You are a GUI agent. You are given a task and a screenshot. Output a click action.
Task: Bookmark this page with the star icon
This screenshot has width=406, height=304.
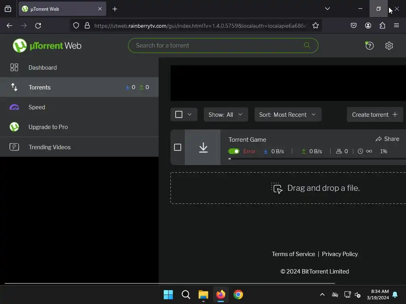click(x=315, y=26)
